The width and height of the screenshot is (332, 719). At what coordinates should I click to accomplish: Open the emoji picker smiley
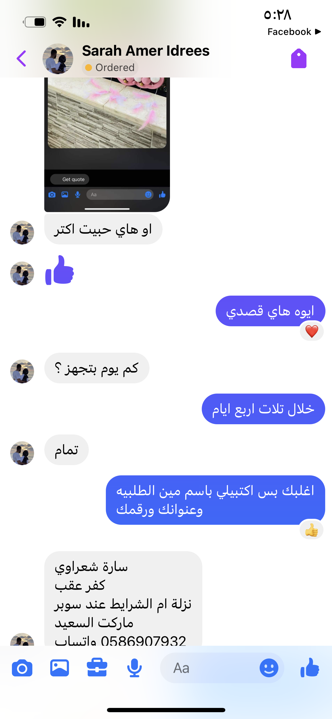coord(269,668)
